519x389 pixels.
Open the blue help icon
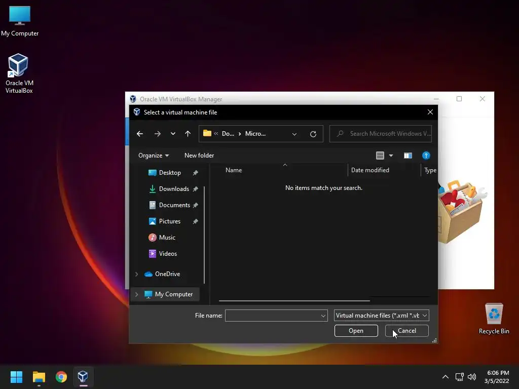426,155
